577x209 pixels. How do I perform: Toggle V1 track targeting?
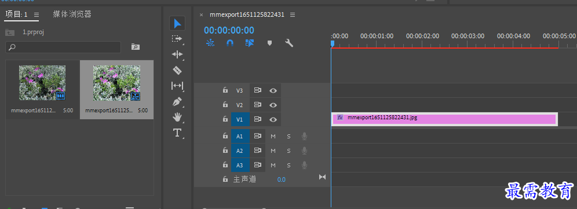[x=240, y=119]
